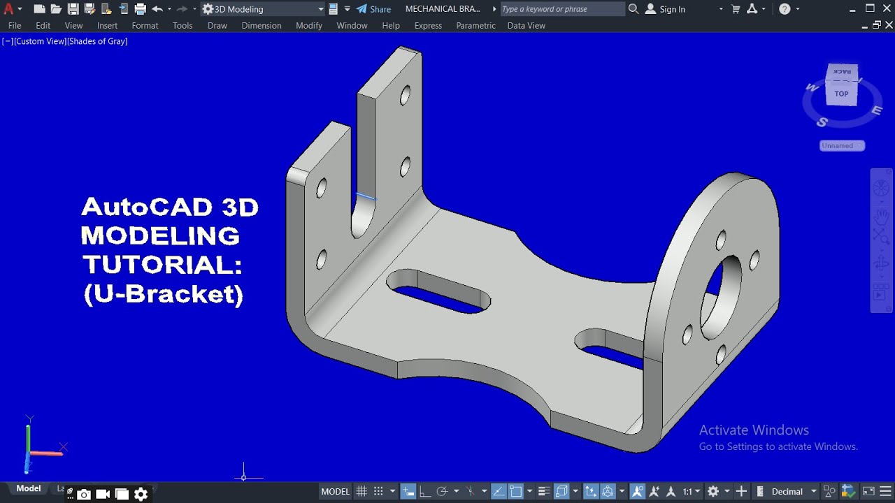Toggle Object snap tracking

pyautogui.click(x=499, y=491)
